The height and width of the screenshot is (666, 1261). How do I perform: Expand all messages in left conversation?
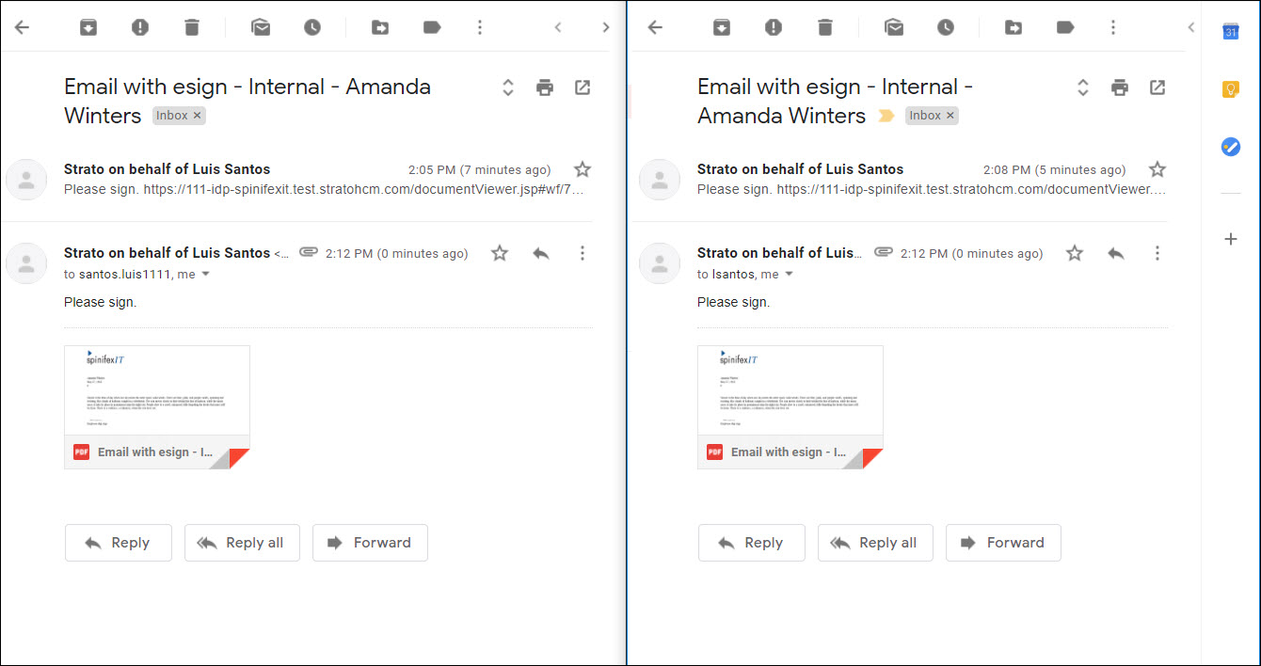(x=508, y=87)
